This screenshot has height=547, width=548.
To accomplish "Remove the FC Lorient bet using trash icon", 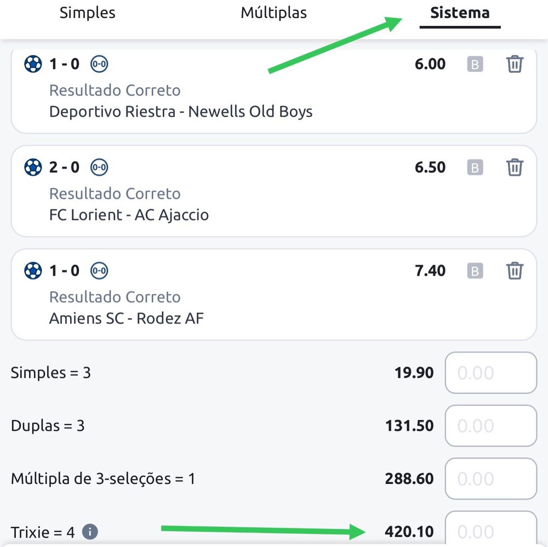I will [x=515, y=167].
